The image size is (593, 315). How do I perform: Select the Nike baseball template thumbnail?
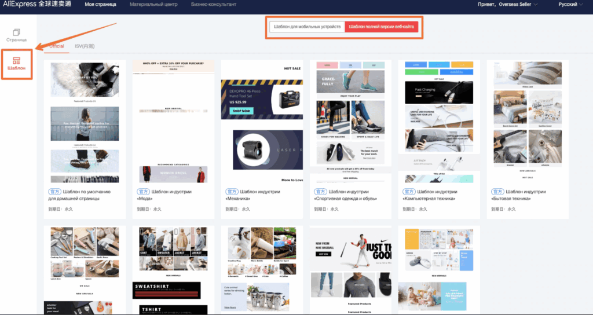[x=350, y=269]
